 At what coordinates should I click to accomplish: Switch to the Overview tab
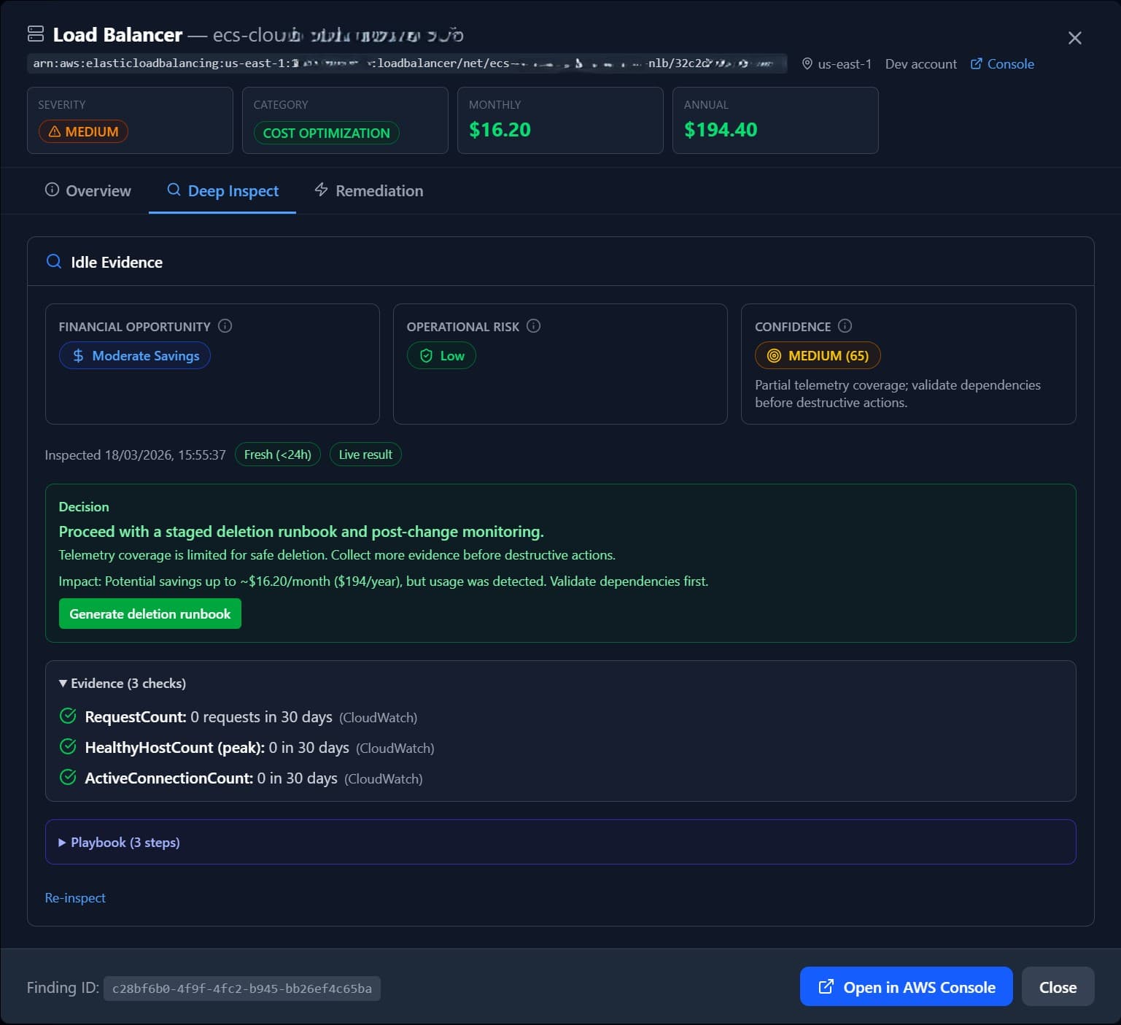click(88, 191)
